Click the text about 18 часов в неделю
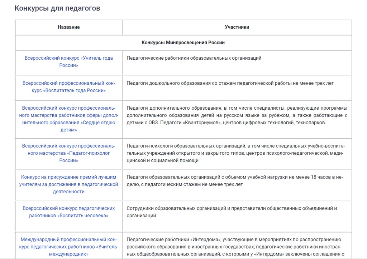Viewport: 367px width, 259px height. (x=235, y=181)
